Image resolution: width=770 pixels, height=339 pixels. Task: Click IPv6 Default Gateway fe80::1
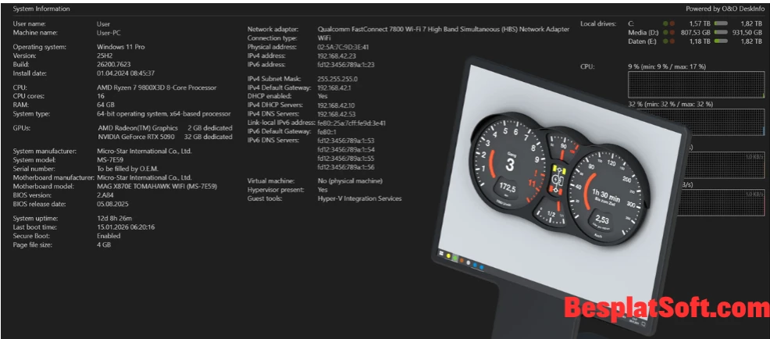point(327,132)
